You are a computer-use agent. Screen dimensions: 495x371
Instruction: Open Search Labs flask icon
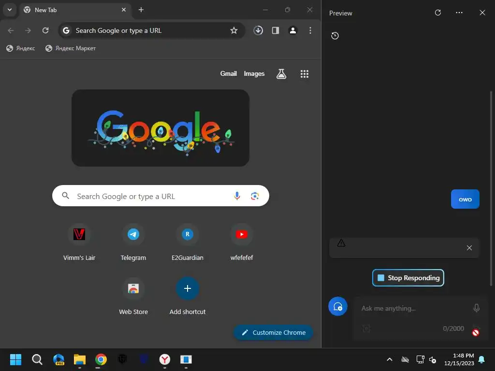point(281,74)
